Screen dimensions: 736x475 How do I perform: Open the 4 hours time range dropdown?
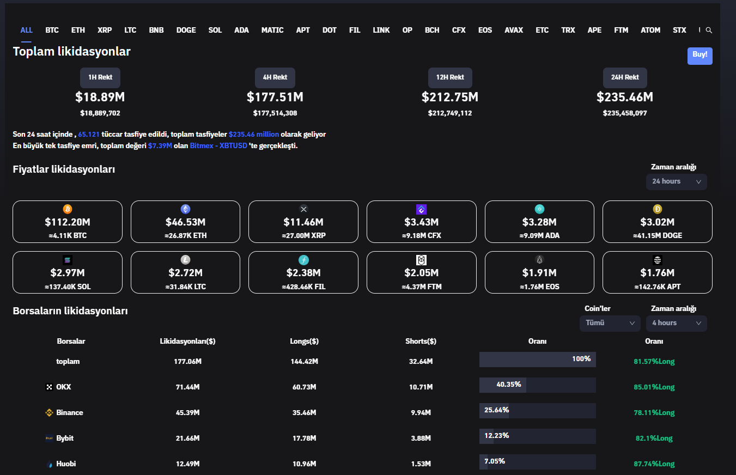(x=676, y=323)
